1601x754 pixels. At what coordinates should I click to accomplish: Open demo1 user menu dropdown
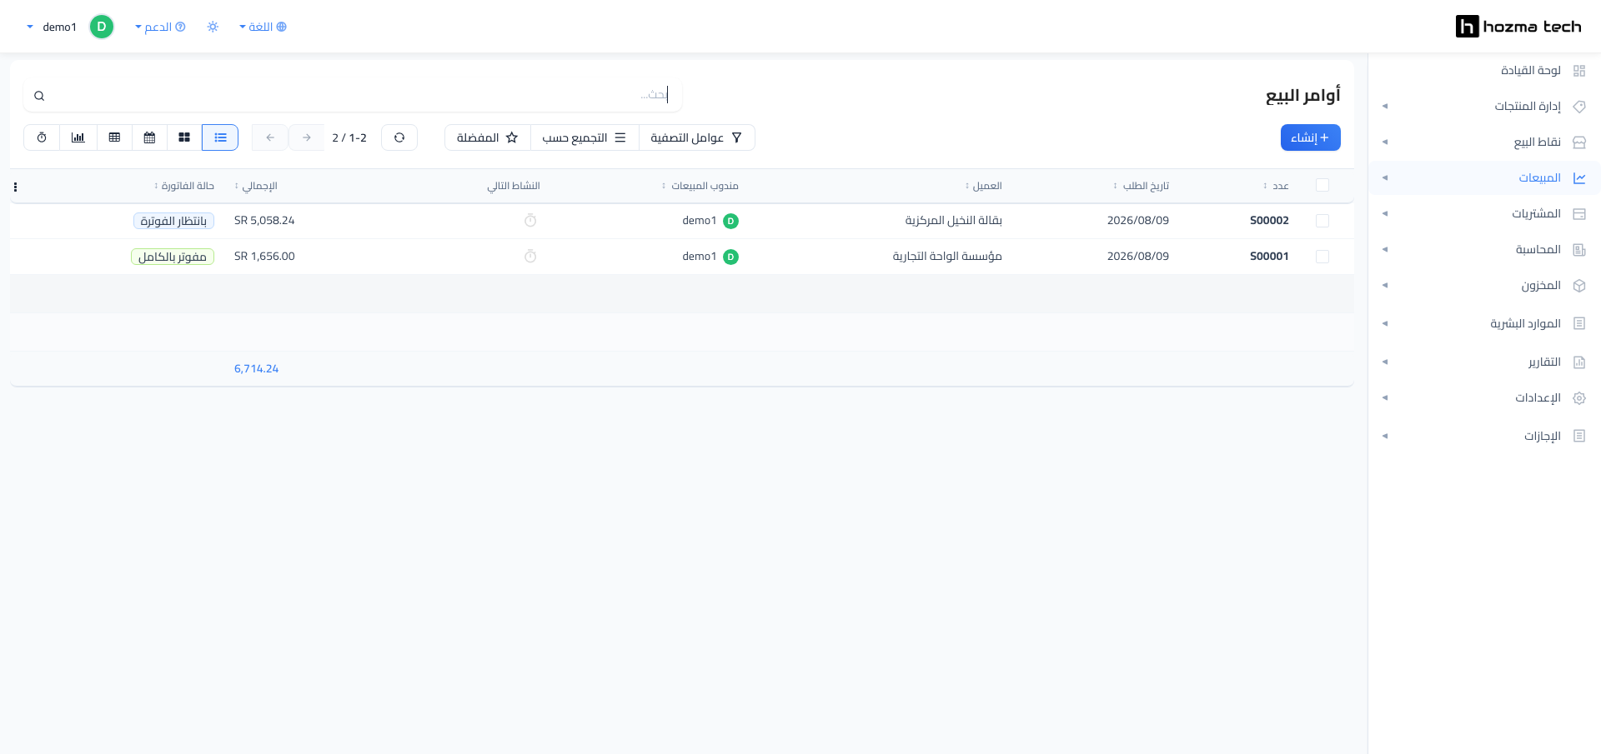click(52, 27)
